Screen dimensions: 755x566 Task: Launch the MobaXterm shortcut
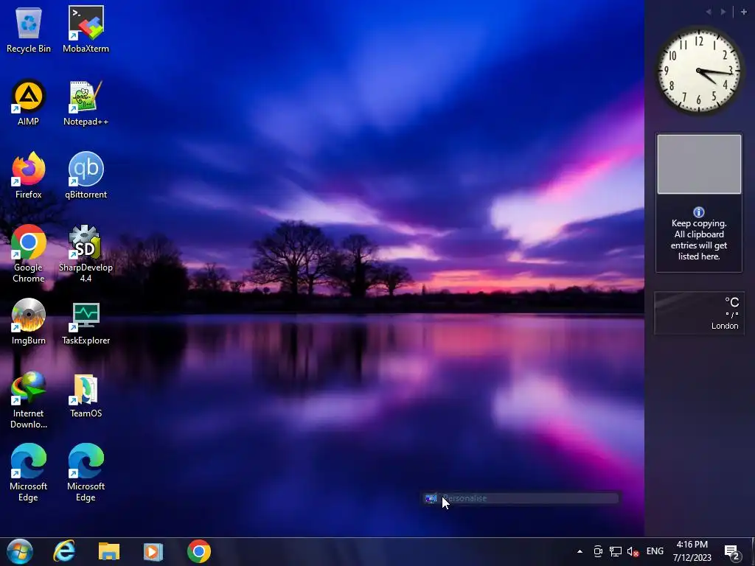[x=86, y=29]
